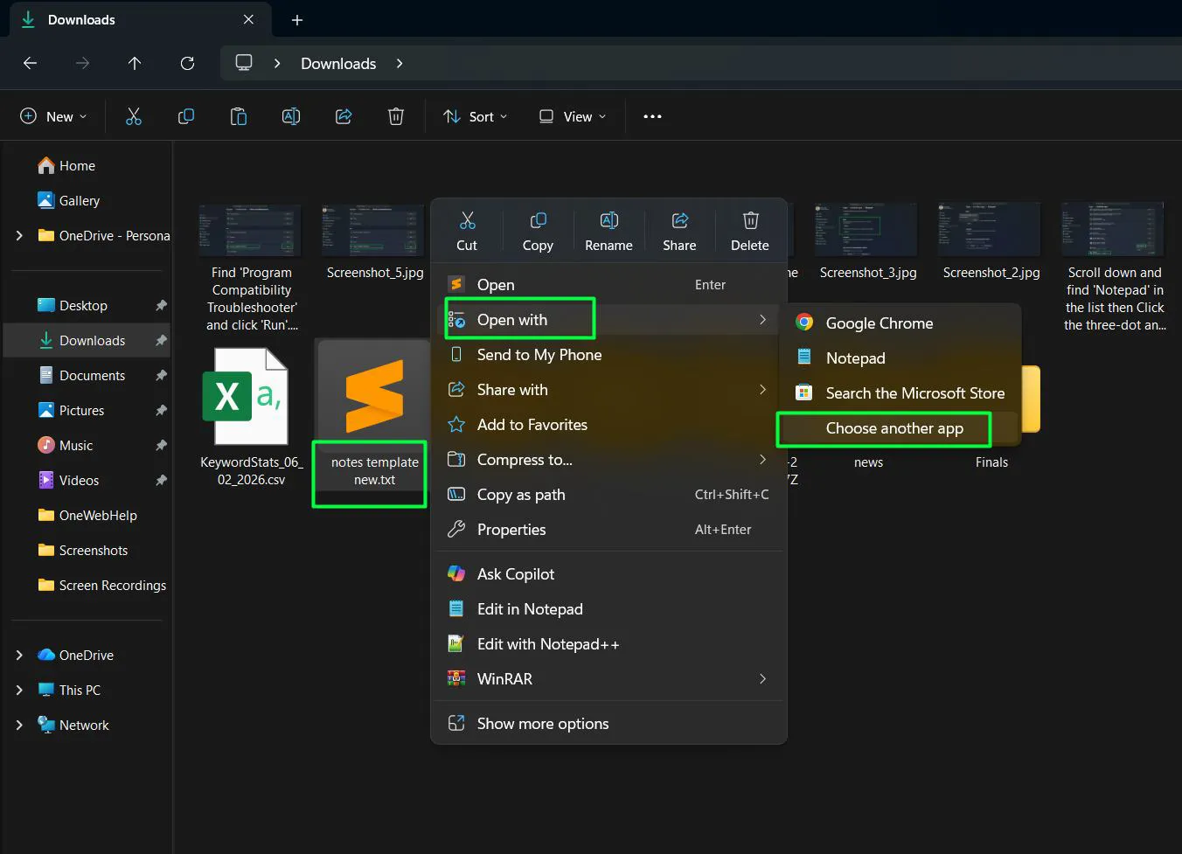
Task: Select the Ask Copilot entry's icon
Action: click(455, 573)
